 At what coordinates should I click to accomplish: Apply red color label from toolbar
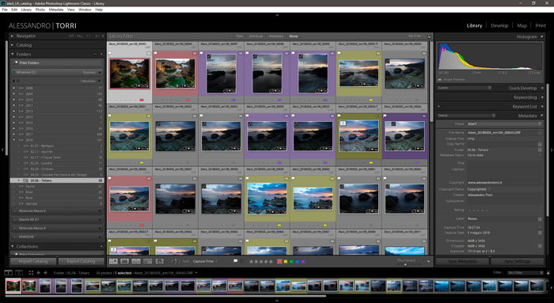pyautogui.click(x=280, y=262)
